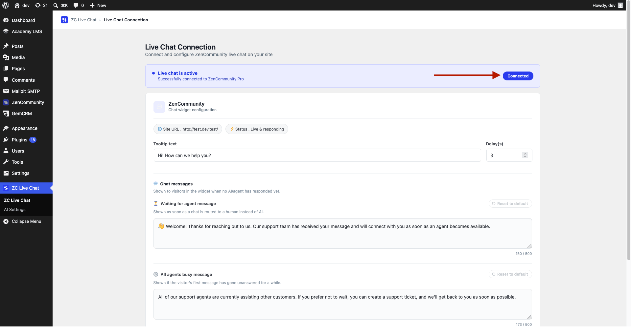Click inside the All agents busy message textarea
This screenshot has height=334, width=631.
point(342,304)
